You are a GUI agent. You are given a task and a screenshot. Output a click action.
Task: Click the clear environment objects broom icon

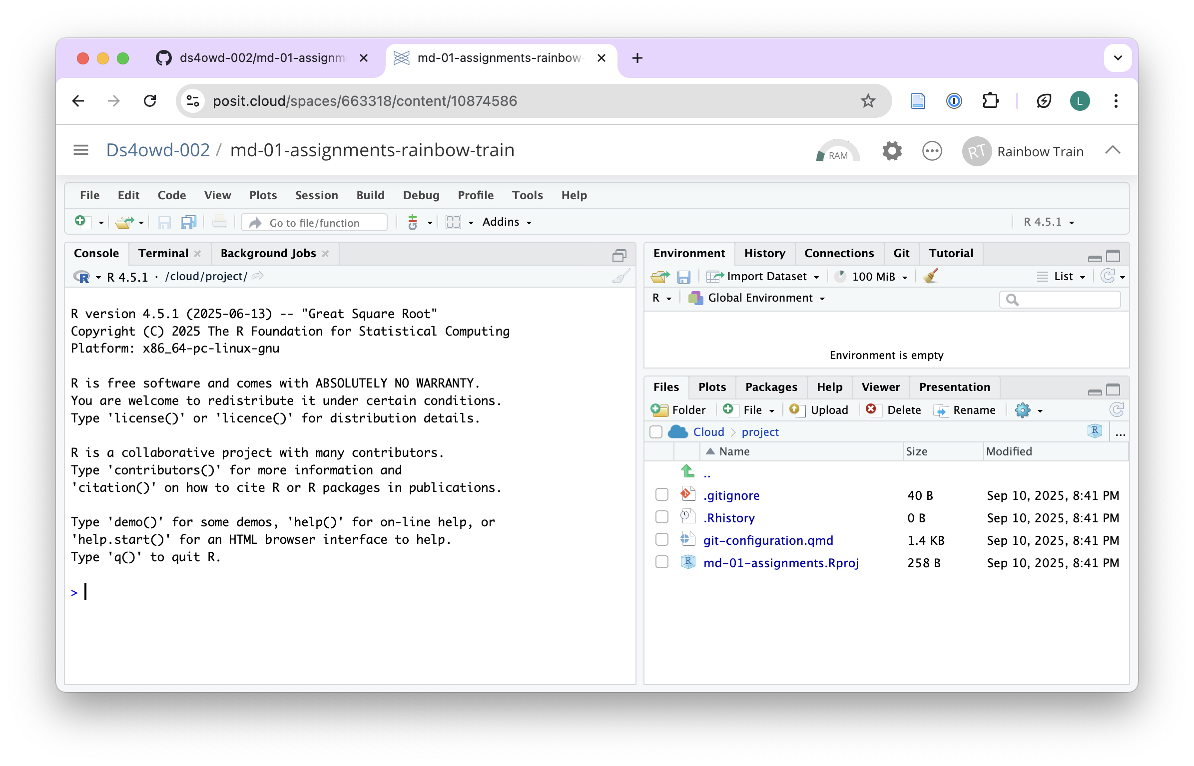click(930, 276)
